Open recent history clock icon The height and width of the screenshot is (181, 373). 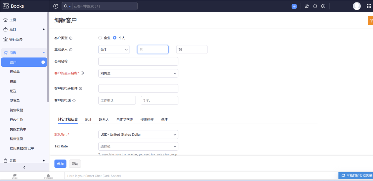coord(55,6)
